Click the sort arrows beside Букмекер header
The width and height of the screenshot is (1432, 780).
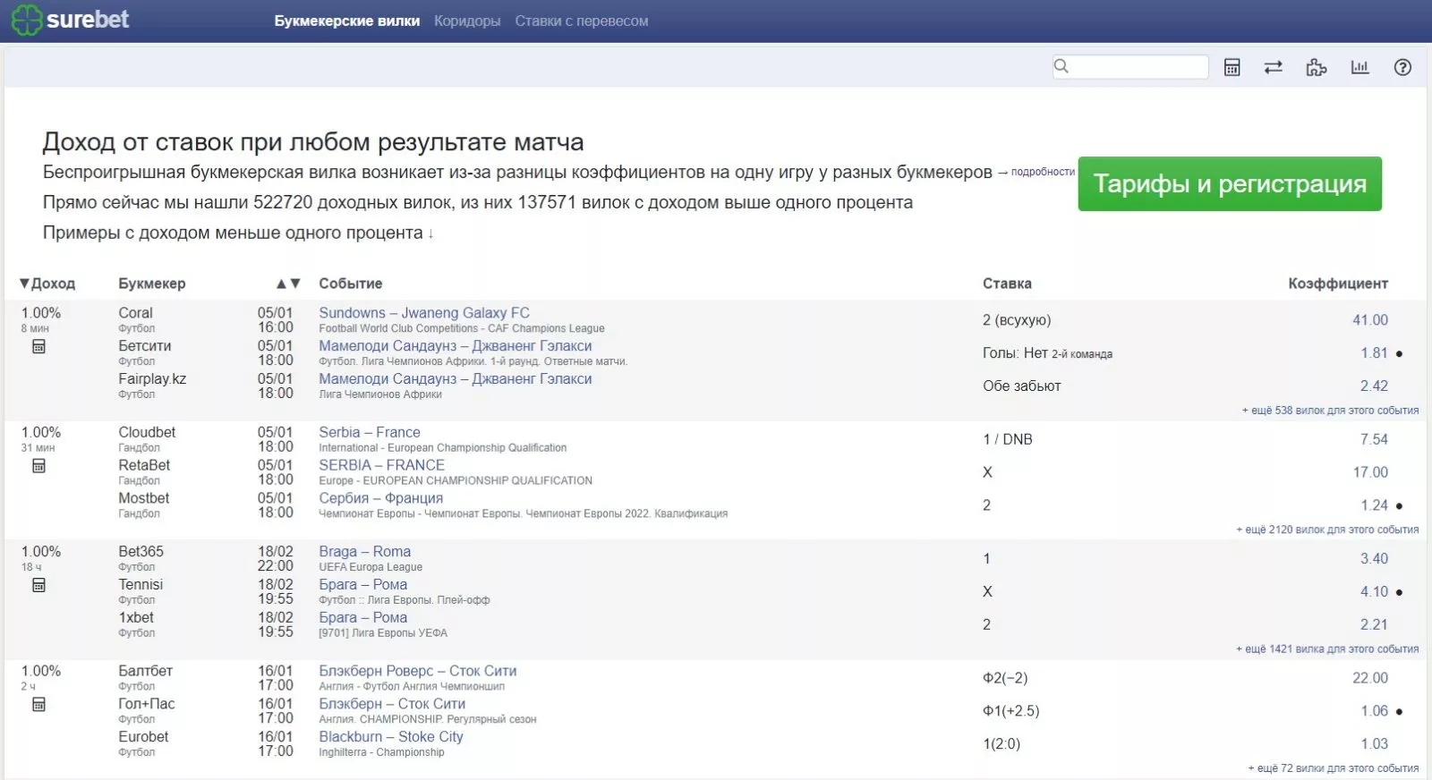click(288, 284)
